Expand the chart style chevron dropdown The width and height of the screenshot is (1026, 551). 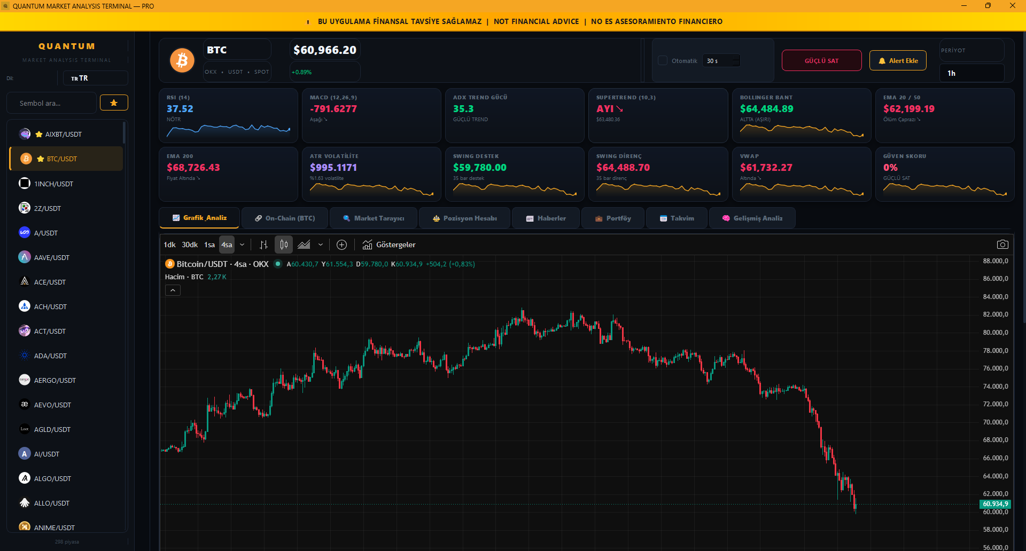pyautogui.click(x=321, y=245)
